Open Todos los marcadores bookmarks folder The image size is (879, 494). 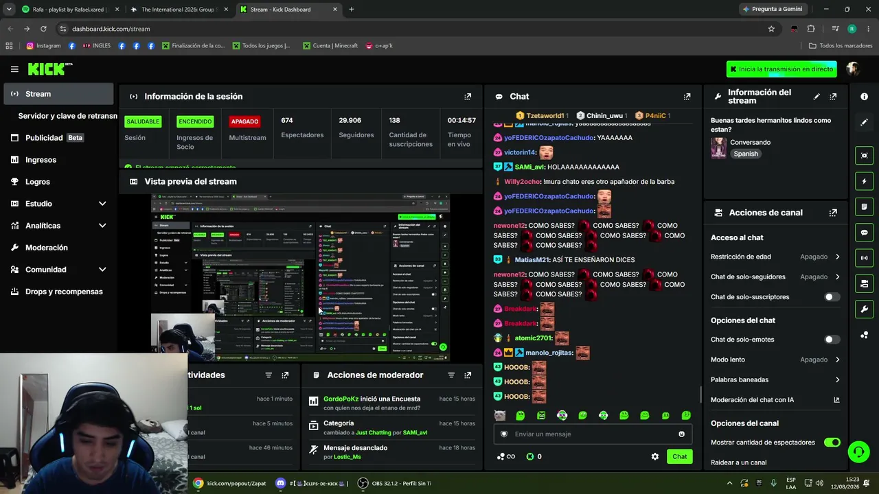pyautogui.click(x=841, y=46)
